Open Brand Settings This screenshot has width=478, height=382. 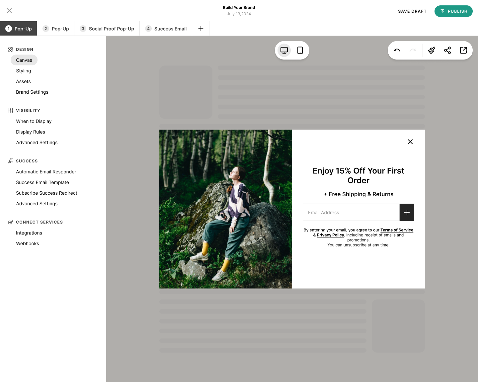(32, 92)
